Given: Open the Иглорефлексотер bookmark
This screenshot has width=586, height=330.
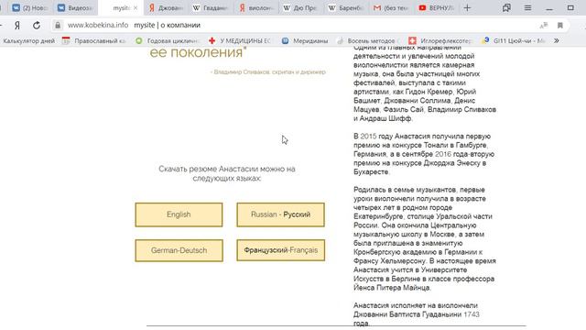Looking at the screenshot, I should (440, 40).
